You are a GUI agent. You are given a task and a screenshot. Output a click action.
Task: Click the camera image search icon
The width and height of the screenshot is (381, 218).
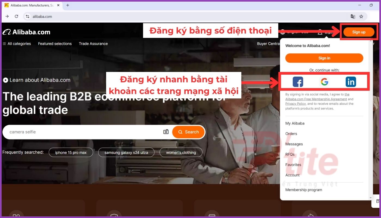click(166, 132)
